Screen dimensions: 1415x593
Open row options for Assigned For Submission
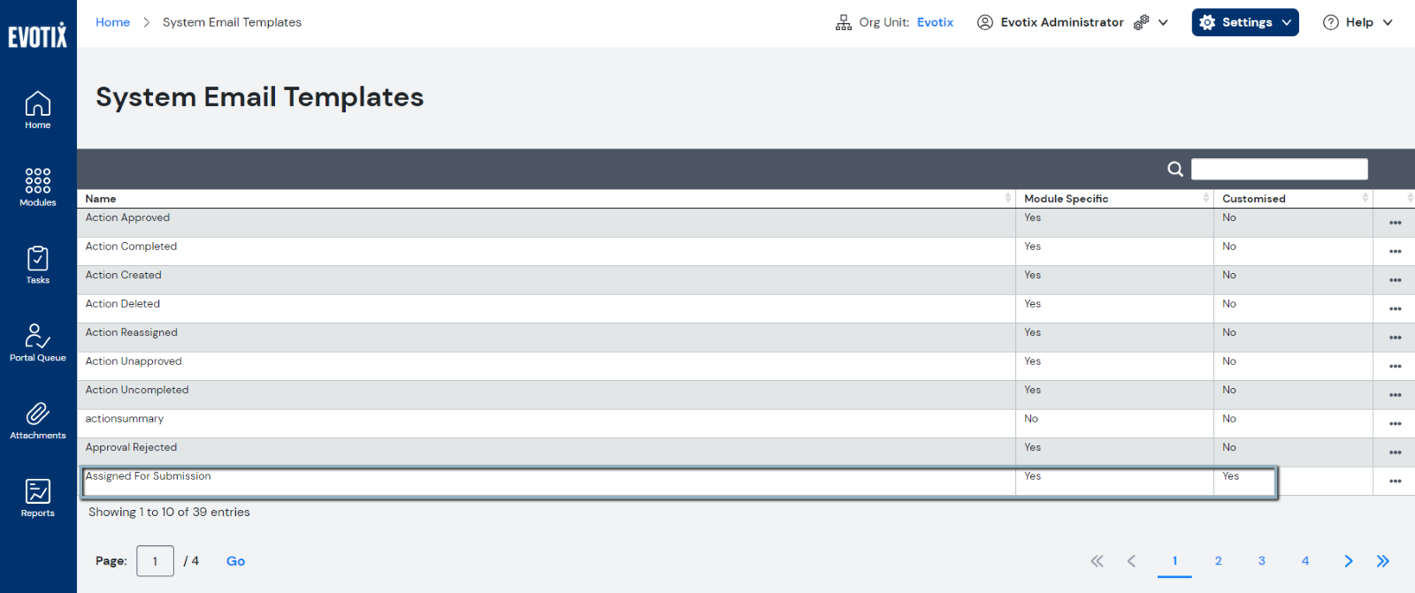point(1395,481)
